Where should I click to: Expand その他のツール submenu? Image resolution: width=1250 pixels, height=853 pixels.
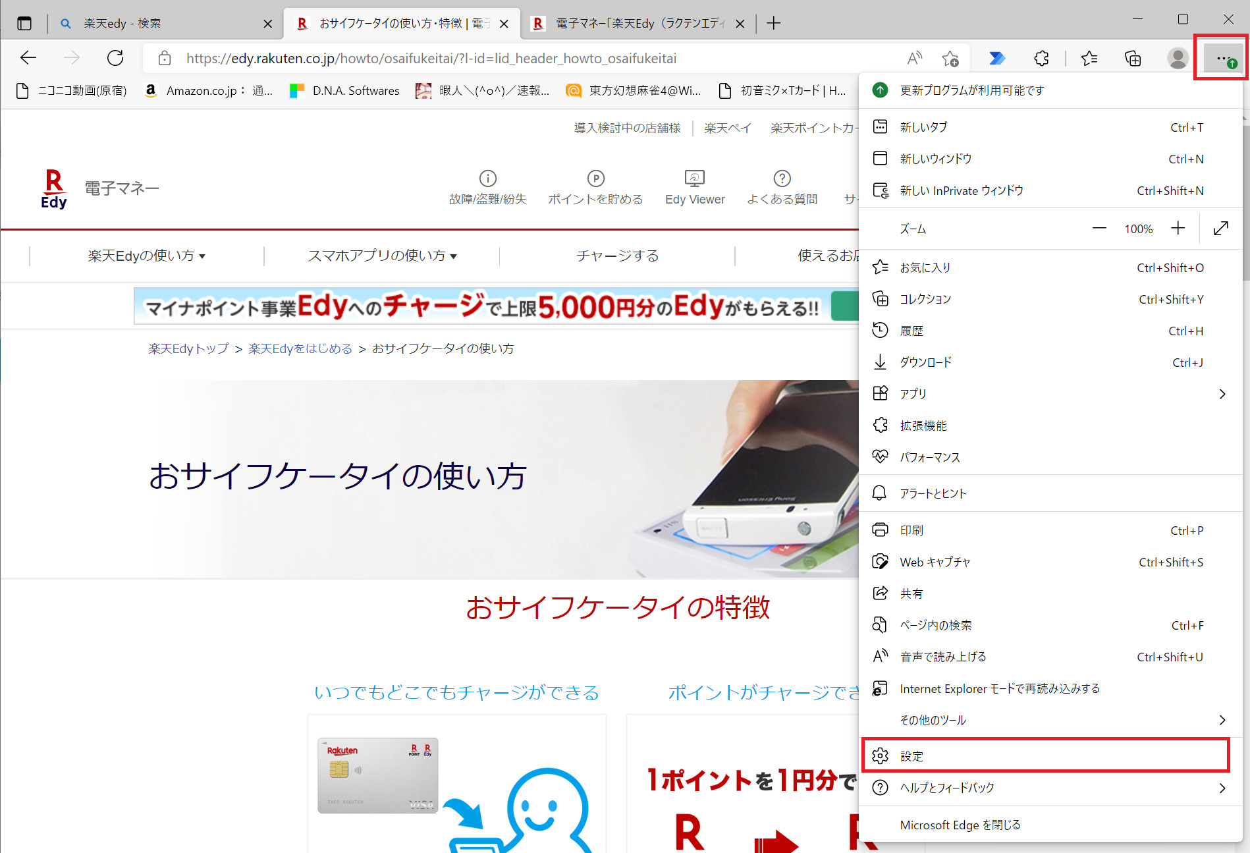[1051, 720]
